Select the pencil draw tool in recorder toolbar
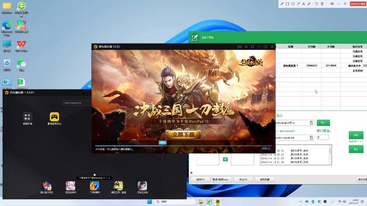Viewport: 367px width, 206px height. [x=282, y=4]
